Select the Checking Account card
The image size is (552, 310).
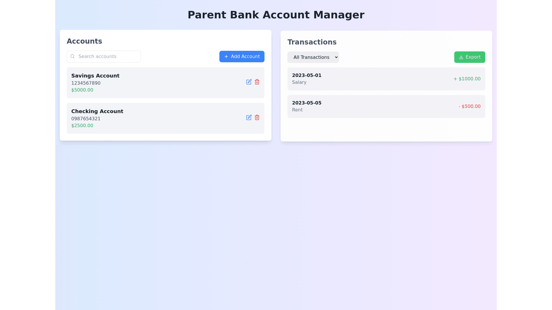click(165, 118)
